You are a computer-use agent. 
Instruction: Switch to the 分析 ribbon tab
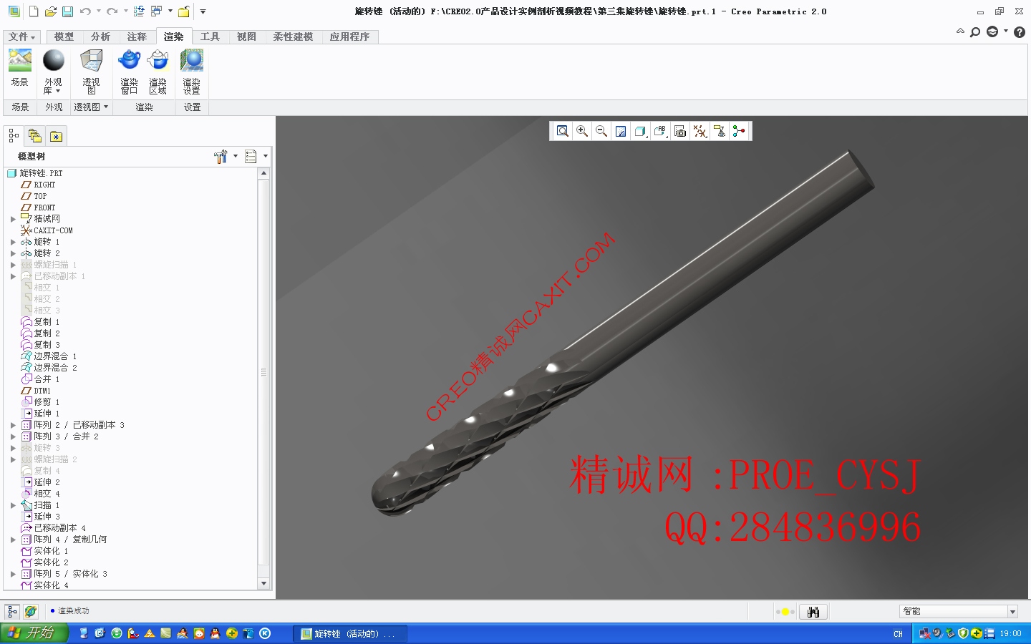point(100,36)
